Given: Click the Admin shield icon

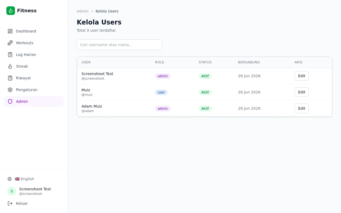Looking at the screenshot, I should click(10, 101).
